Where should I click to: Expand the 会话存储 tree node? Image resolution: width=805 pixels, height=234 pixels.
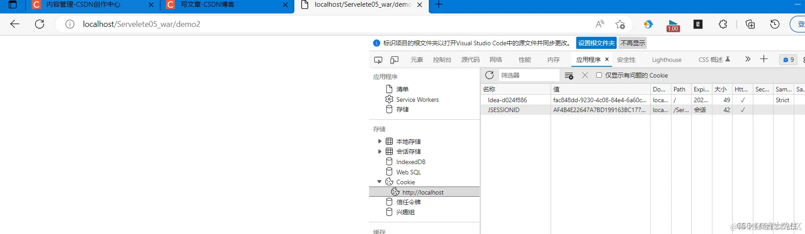pyautogui.click(x=380, y=152)
